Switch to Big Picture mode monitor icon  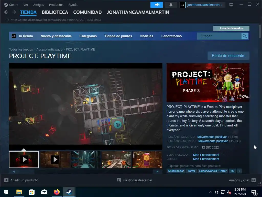pos(231,5)
